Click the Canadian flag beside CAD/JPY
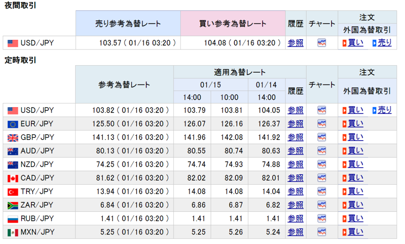 pos(13,179)
